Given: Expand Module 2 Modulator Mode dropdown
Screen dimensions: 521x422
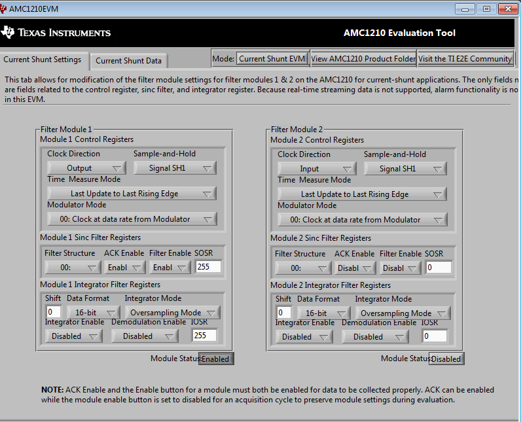Looking at the screenshot, I should click(x=363, y=220).
